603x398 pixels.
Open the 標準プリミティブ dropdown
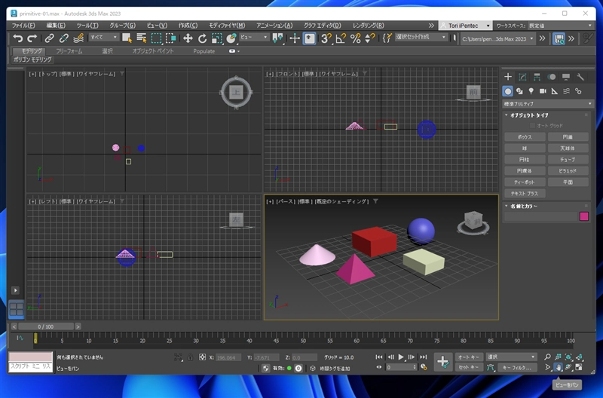pos(548,104)
